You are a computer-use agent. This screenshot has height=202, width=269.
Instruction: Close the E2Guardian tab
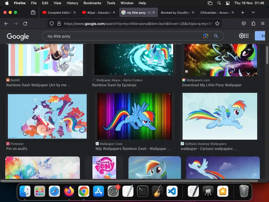tap(233, 12)
